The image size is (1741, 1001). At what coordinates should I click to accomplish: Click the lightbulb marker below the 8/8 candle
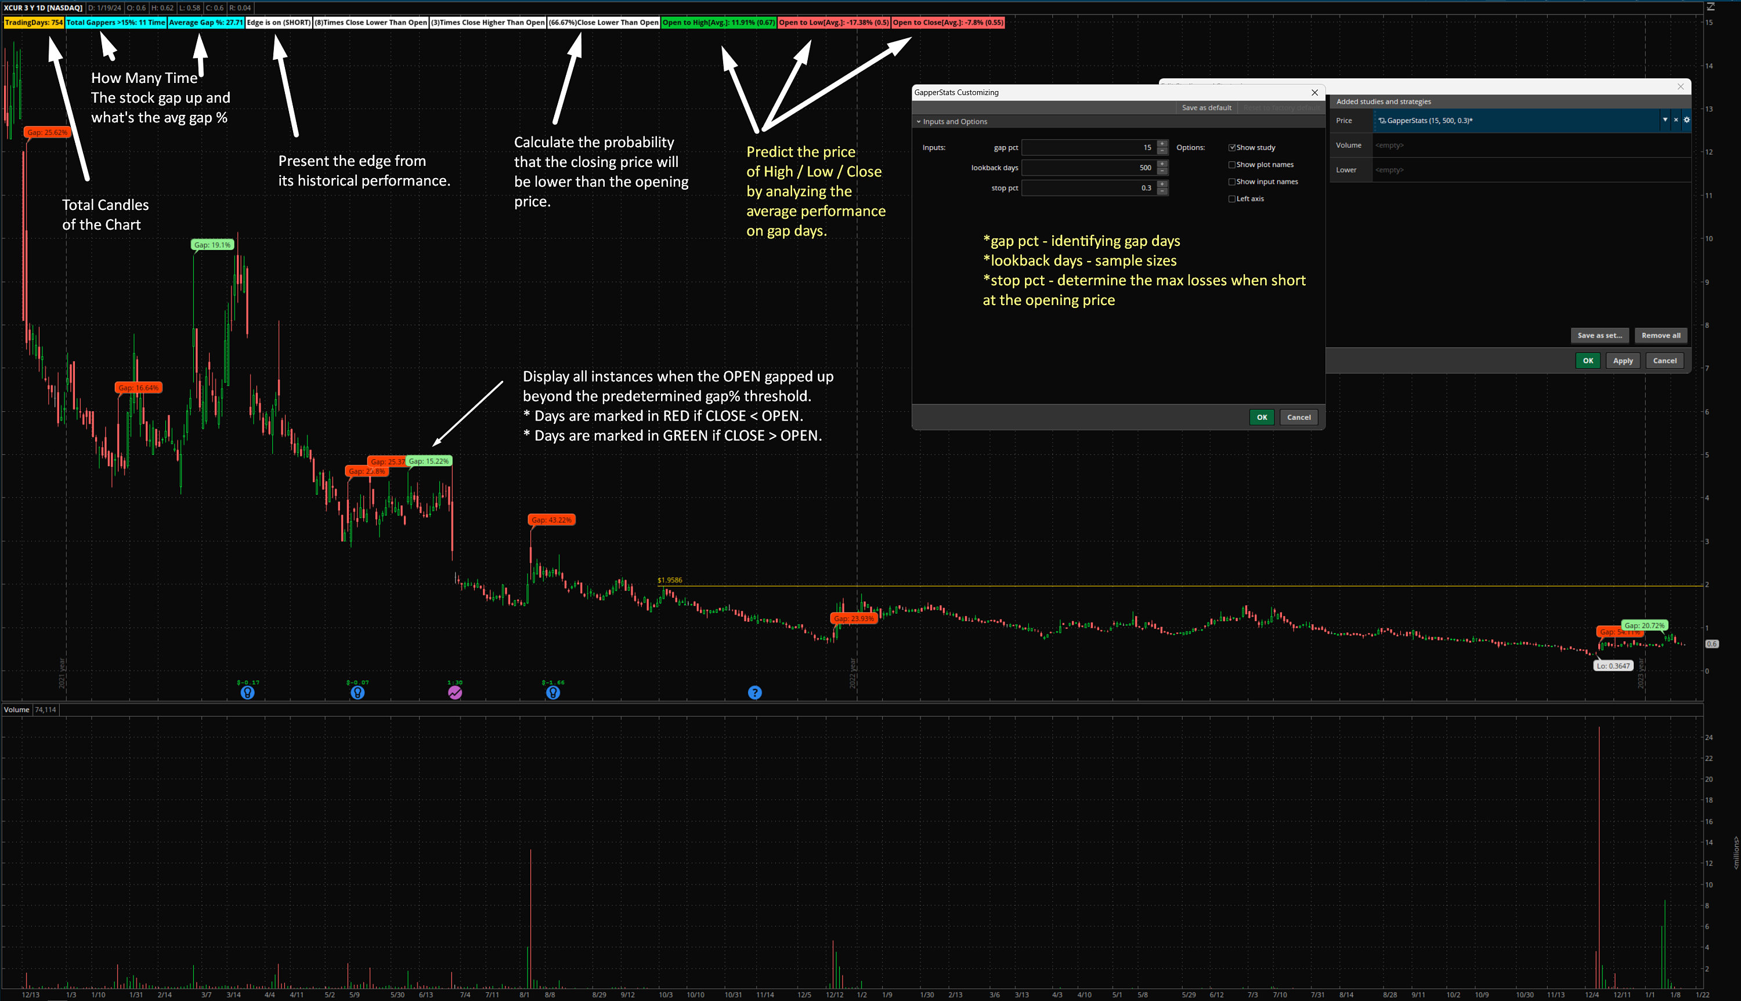[x=553, y=693]
